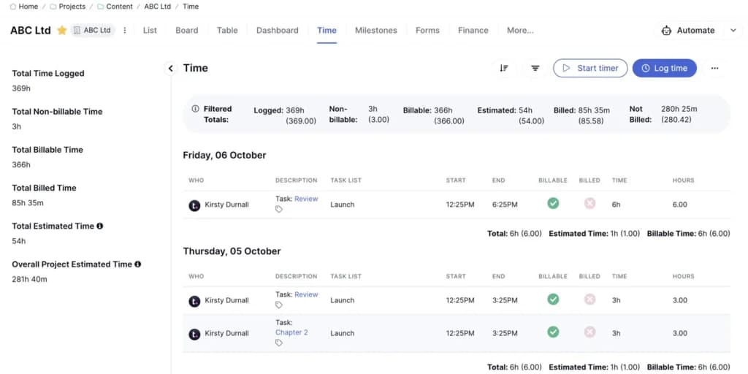
Task: Open the Forms tab
Action: [x=427, y=31]
